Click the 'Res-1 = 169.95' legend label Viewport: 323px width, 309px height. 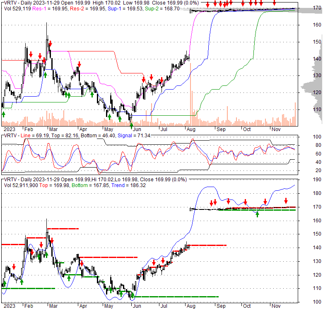50,9
